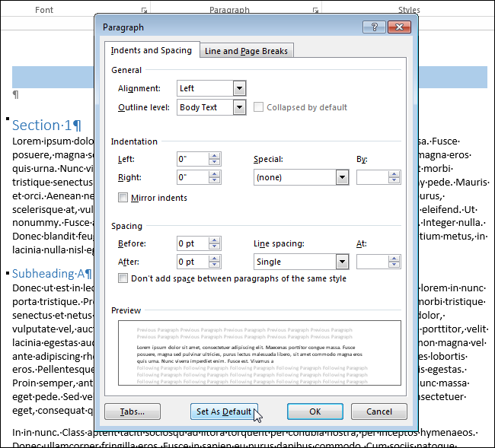Image resolution: width=495 pixels, height=448 pixels.
Task: Switch to Line and Page Breaks tab
Action: [x=246, y=51]
